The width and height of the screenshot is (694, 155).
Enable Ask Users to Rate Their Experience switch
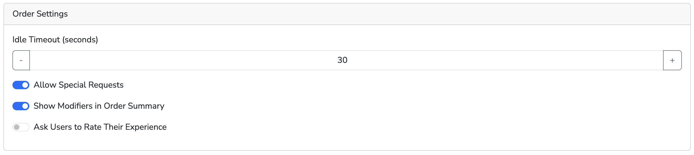[21, 127]
